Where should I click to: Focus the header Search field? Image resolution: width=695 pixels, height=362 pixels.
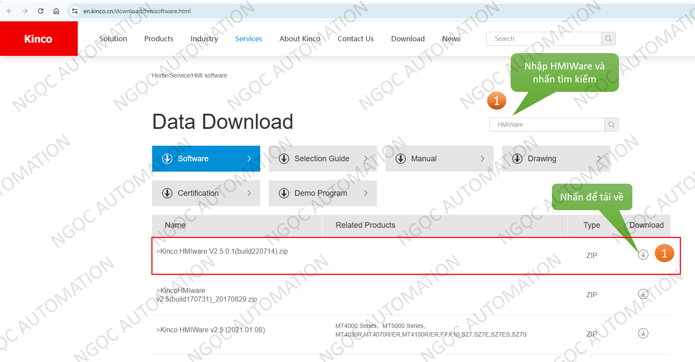click(544, 39)
